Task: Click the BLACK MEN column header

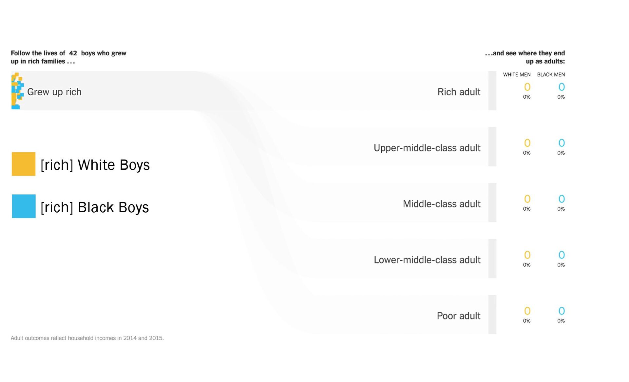Action: coord(551,75)
